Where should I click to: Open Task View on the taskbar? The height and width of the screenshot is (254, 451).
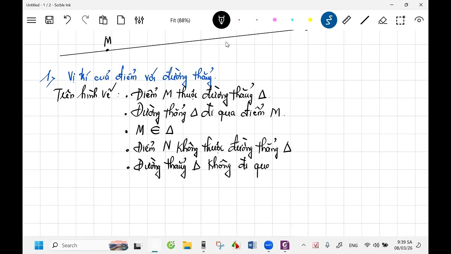pyautogui.click(x=137, y=245)
